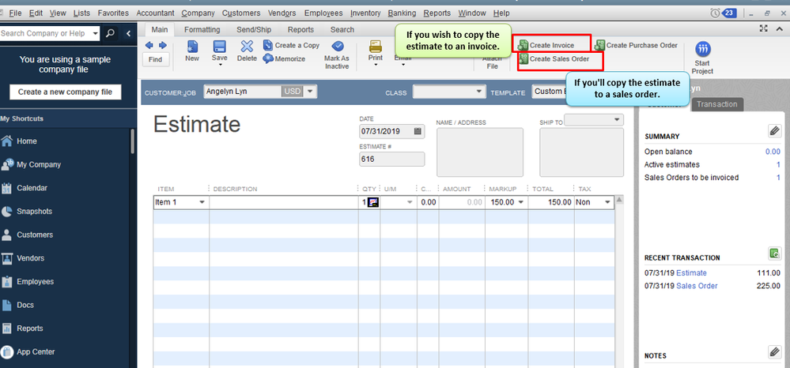Mark the estimate as inactive
Viewport: 790px width, 368px height.
[337, 55]
